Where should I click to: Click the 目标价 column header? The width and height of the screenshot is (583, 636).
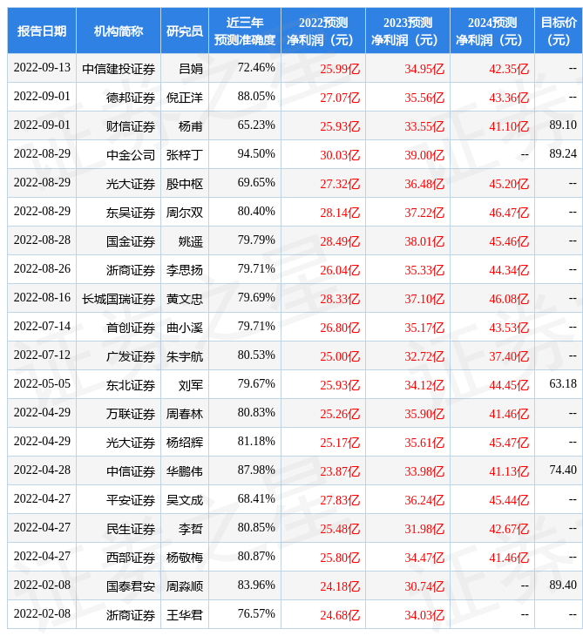tap(559, 30)
